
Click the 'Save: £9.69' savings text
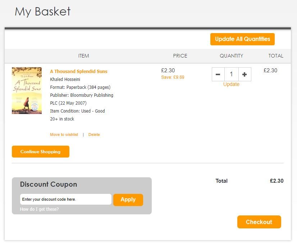pos(173,77)
